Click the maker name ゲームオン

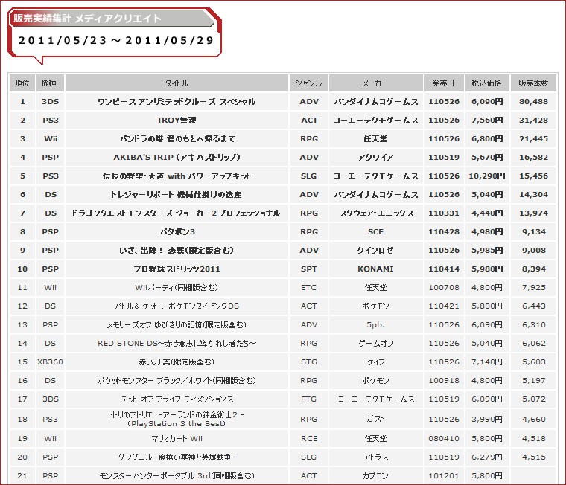[x=375, y=343]
